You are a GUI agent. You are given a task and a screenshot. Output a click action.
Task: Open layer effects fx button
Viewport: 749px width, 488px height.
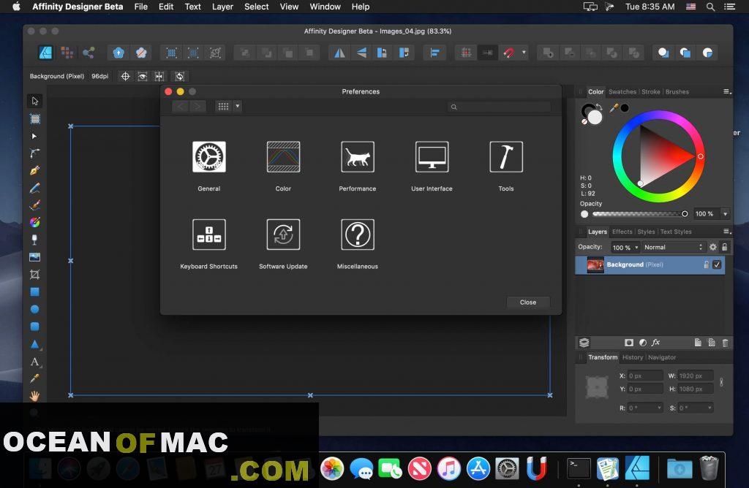point(656,343)
